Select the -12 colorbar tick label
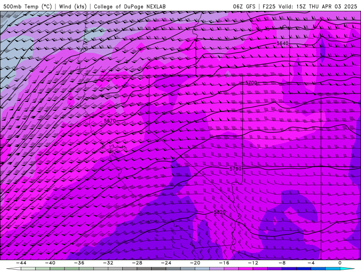This screenshot has height=271, width=361. (253, 263)
